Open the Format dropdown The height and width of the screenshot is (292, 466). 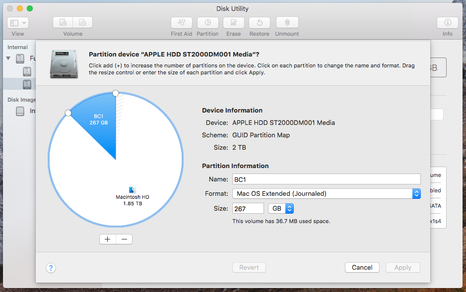[x=326, y=193]
